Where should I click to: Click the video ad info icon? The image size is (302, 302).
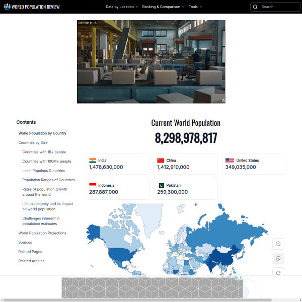click(x=223, y=101)
